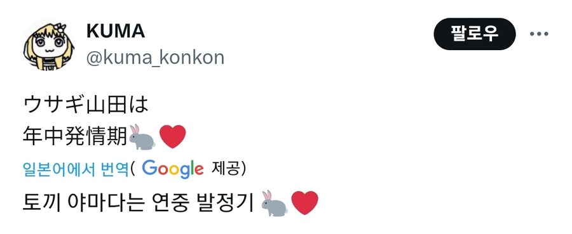Click the 팔로우 follow button

(x=474, y=34)
